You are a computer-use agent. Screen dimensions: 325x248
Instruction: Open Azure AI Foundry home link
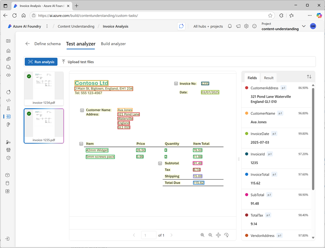(24, 26)
